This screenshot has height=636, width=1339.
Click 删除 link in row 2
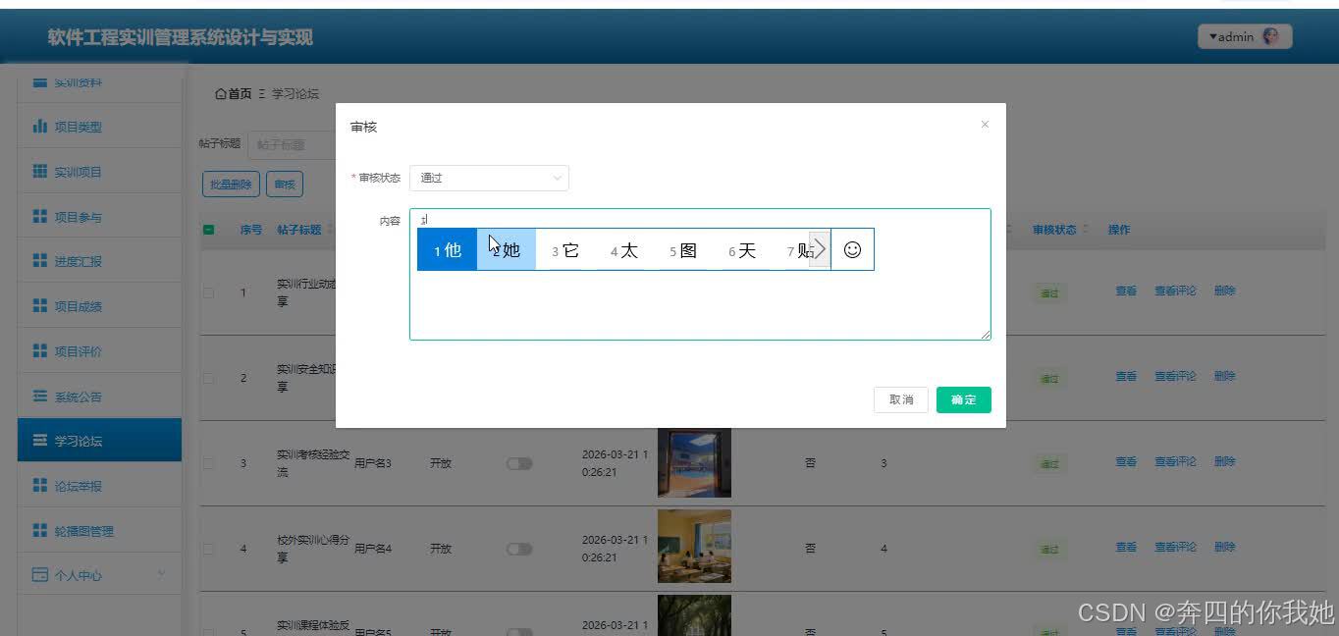[1224, 376]
